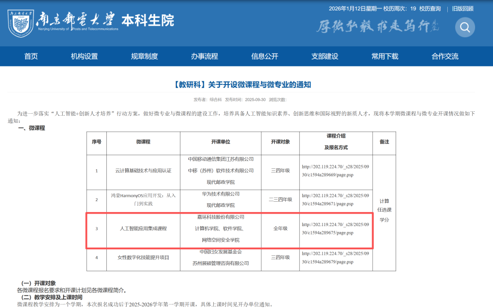The width and height of the screenshot is (493, 308).
Task: Click the article title about 微课程与微专业
Action: 243,84
